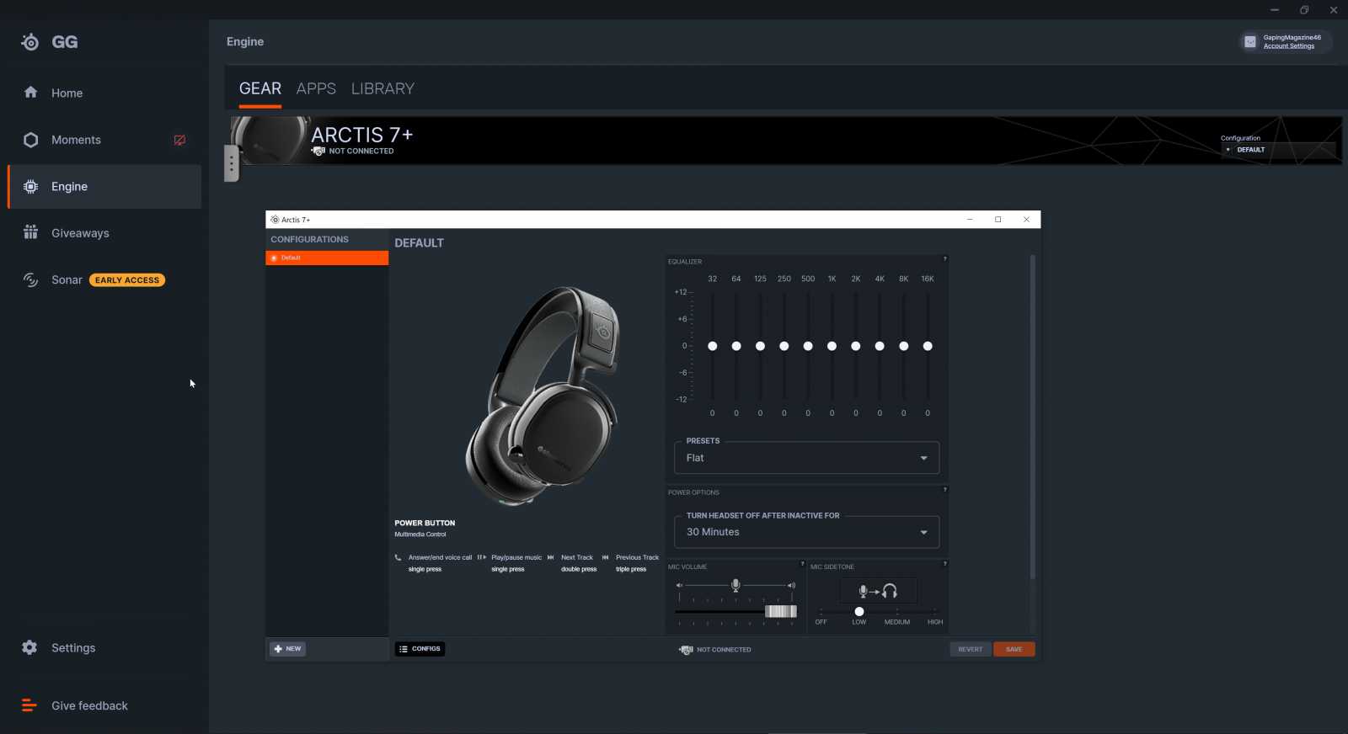Click the 32 Hz equalizer slider knob
Screen dimensions: 1348x734
click(x=713, y=346)
